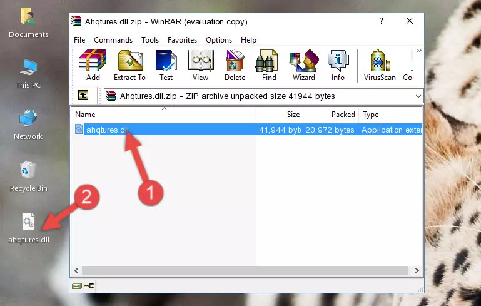Go up one folder level

83,96
